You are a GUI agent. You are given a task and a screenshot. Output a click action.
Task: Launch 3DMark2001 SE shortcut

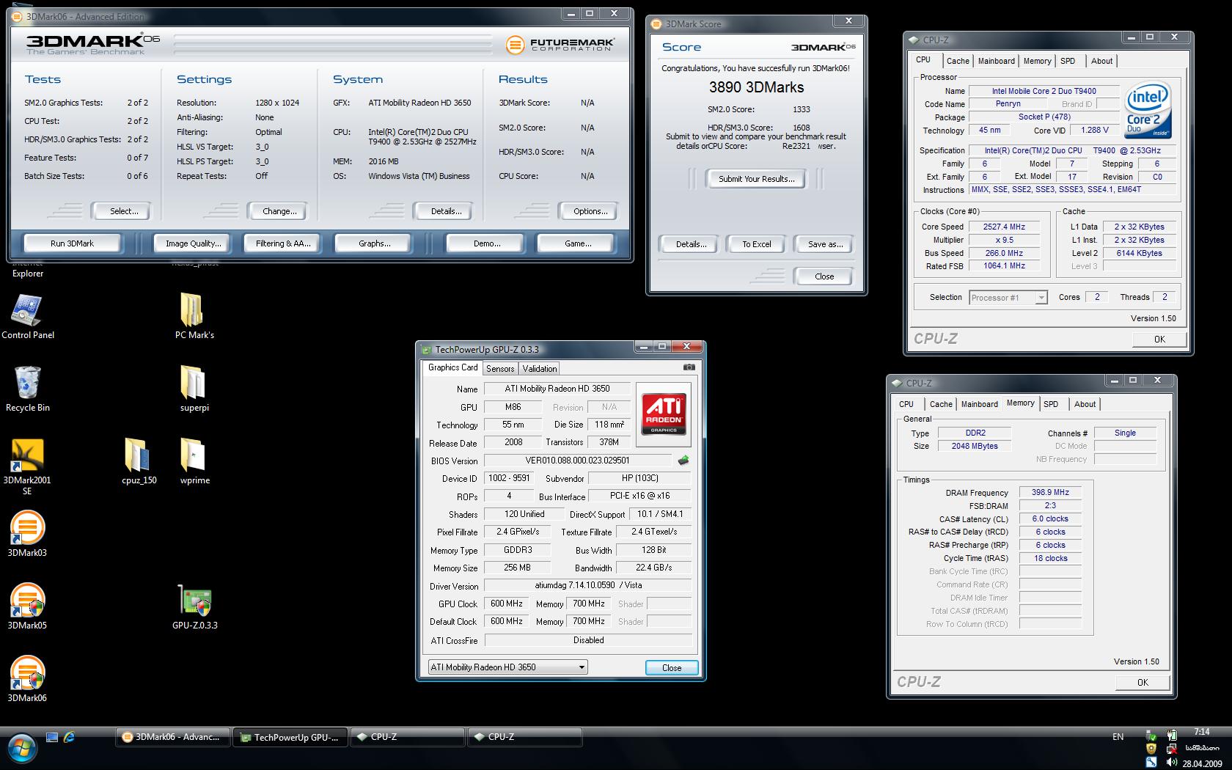[x=27, y=466]
